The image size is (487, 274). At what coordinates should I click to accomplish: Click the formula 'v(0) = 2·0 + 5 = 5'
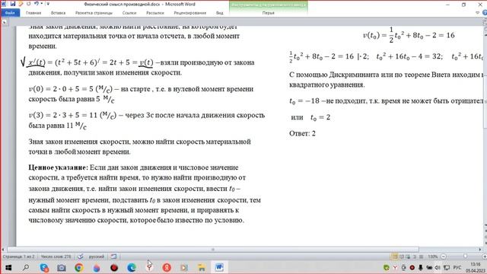point(61,89)
